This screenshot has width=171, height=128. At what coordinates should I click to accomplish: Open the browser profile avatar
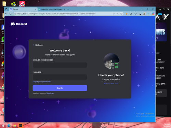[x=144, y=14]
